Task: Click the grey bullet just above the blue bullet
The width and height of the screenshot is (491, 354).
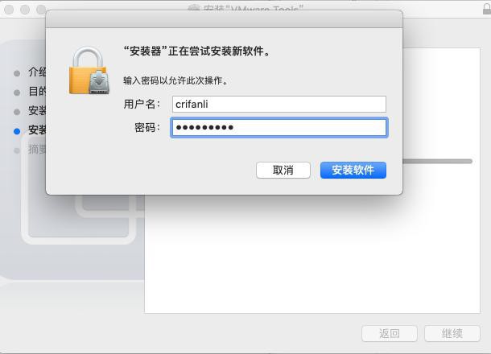Action: pyautogui.click(x=17, y=112)
